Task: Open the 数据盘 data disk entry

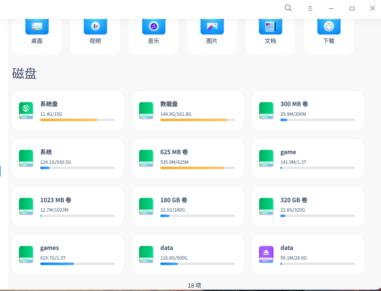Action: (187, 110)
